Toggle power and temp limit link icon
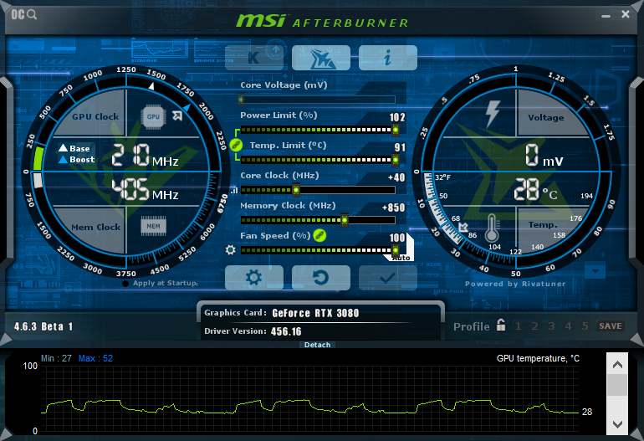644x441 pixels. point(236,145)
